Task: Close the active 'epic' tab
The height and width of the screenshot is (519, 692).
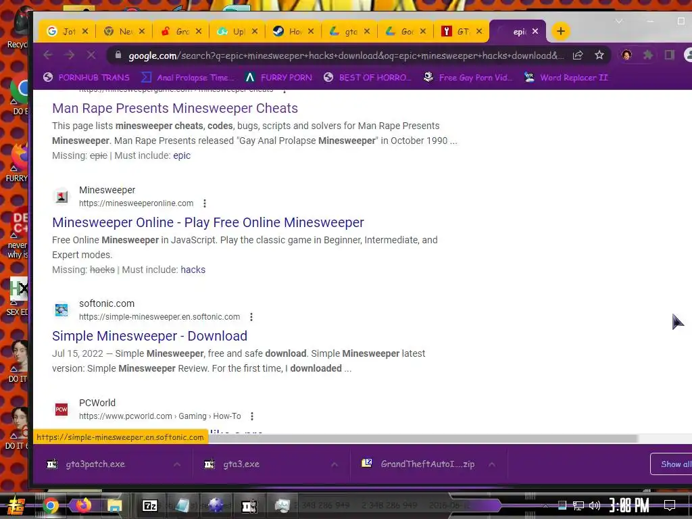Action: pyautogui.click(x=535, y=31)
